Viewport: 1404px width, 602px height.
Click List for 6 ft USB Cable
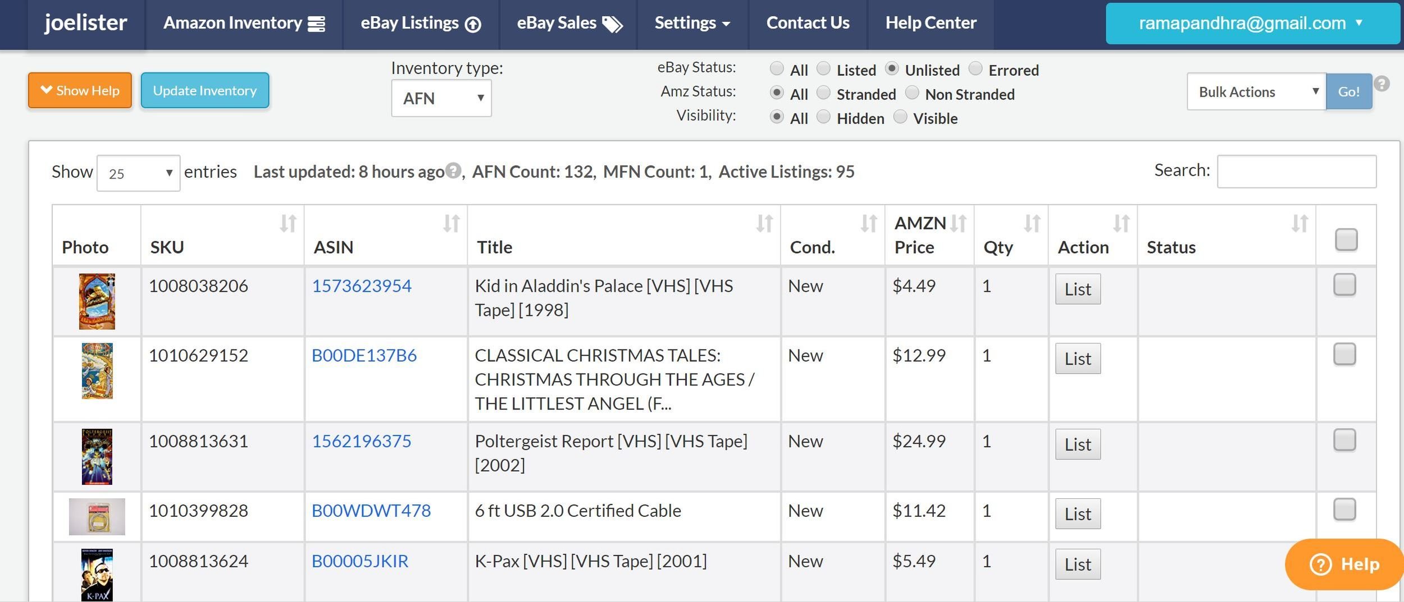click(x=1078, y=514)
